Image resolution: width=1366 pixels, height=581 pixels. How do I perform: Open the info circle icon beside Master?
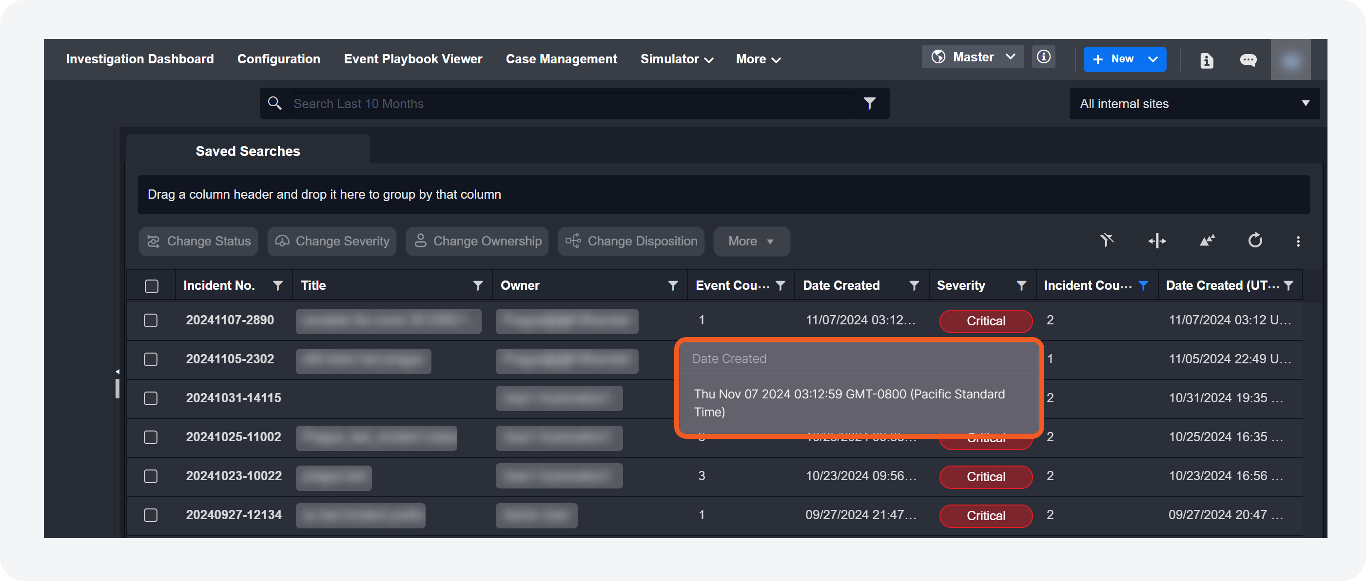[1043, 57]
